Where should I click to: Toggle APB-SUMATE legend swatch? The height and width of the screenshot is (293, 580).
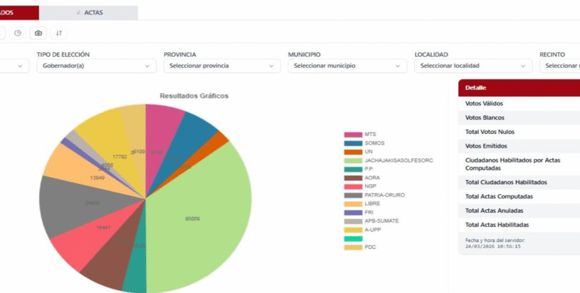(353, 221)
